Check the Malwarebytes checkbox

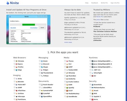(x=90, y=87)
